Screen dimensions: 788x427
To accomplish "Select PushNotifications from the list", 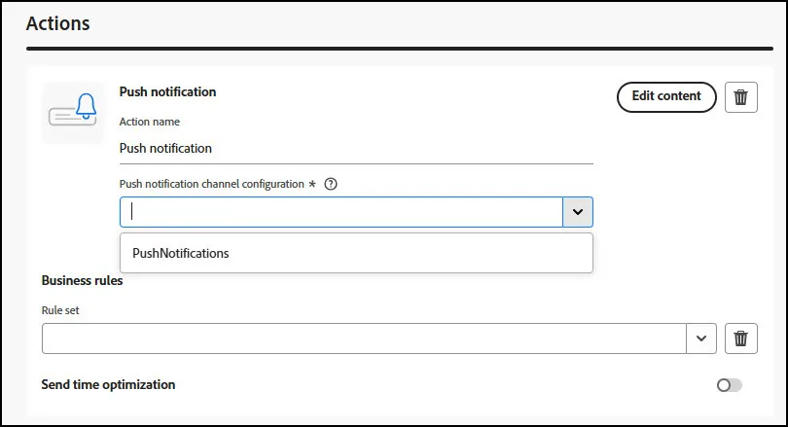I will [356, 253].
